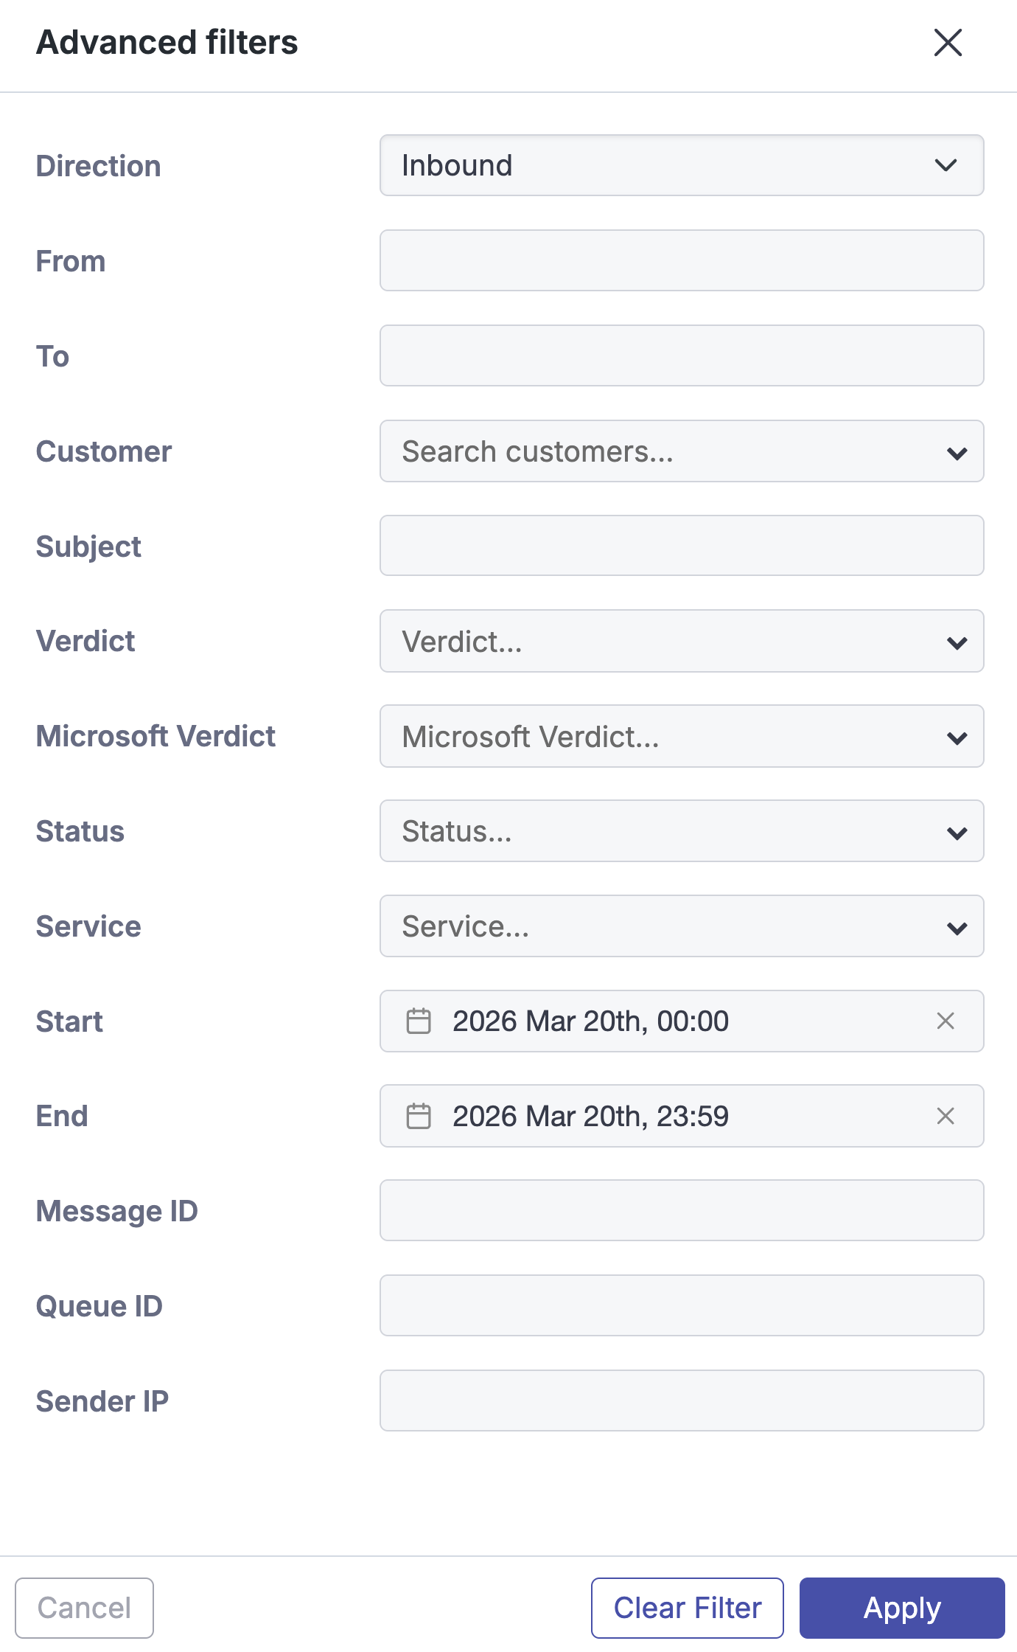Open the Status dropdown

click(x=681, y=831)
